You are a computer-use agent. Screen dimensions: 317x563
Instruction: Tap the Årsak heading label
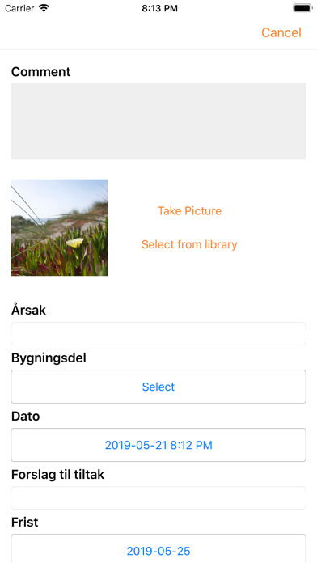29,310
